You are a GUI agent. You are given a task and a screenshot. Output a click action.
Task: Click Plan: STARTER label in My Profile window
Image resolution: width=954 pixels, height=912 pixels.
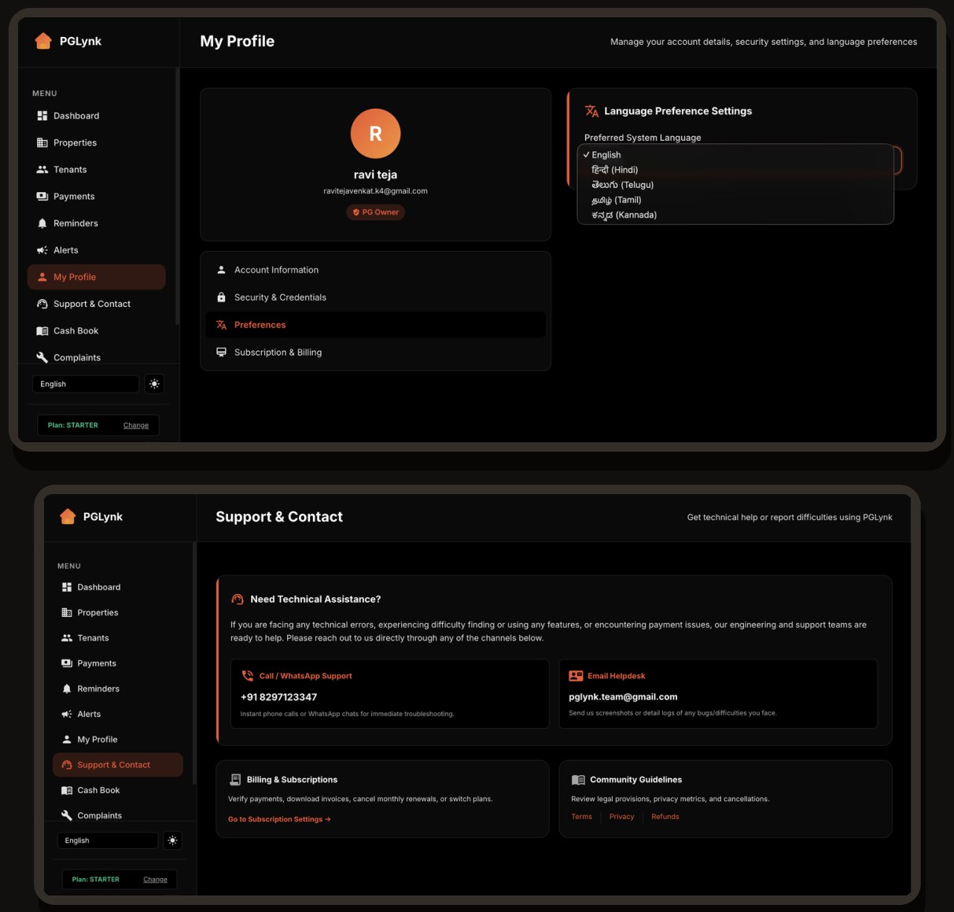(72, 425)
